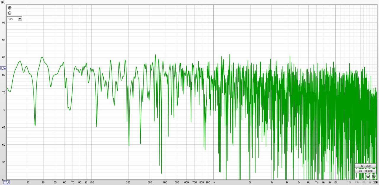Viewport: 379px width, 185px height.
Task: Set frequency range to 20 .. 20.000
Action: [365, 171]
